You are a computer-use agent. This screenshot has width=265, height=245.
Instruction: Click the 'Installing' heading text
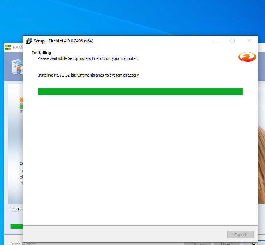tap(41, 53)
